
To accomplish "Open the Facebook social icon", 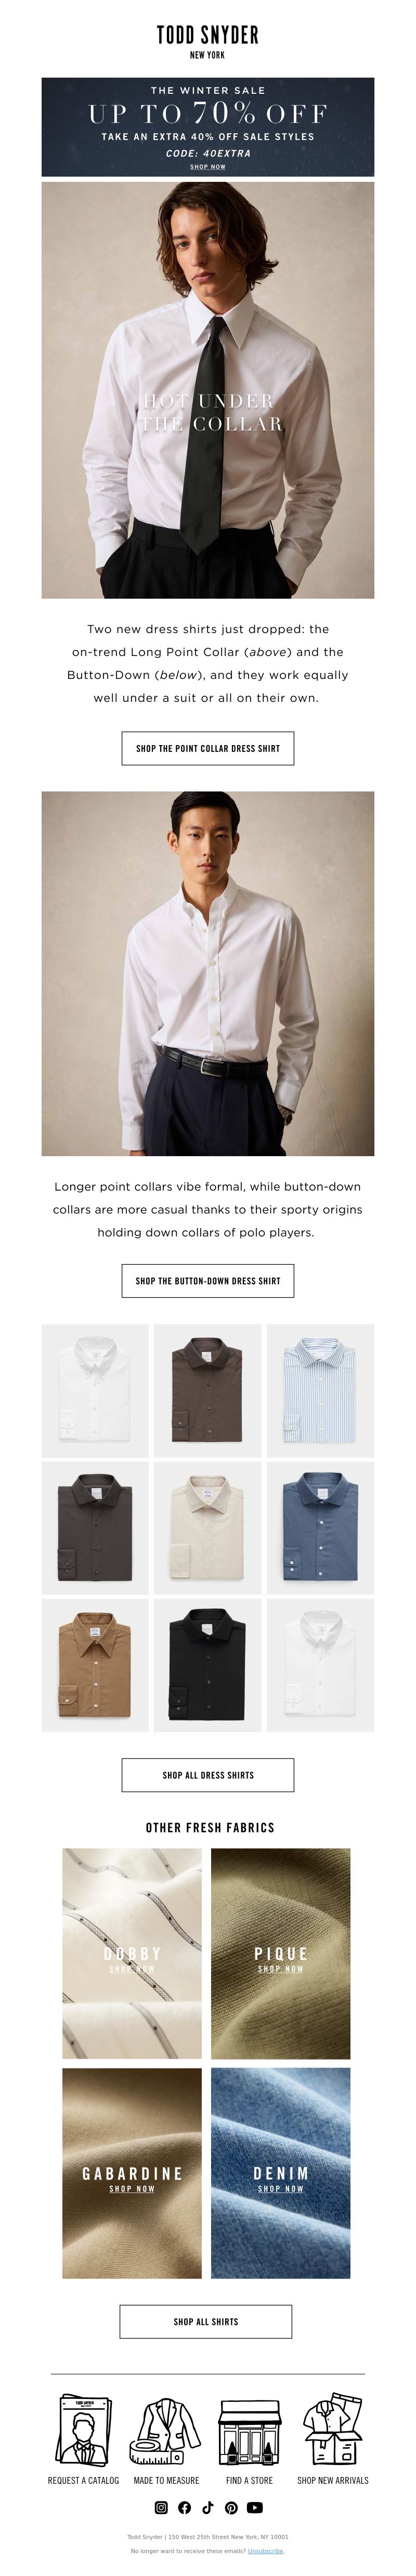I will pos(184,2507).
